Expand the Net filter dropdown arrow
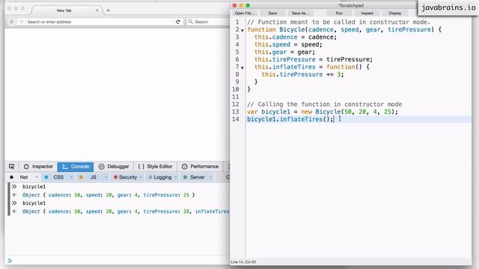The image size is (479, 269). pyautogui.click(x=37, y=177)
